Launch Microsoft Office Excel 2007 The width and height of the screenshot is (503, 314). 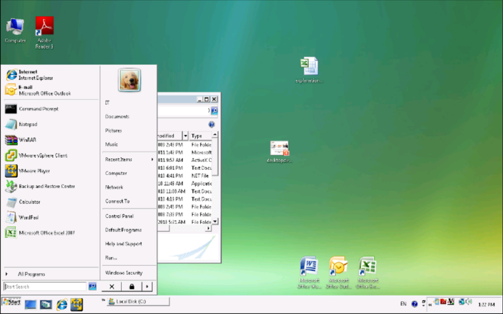(49, 233)
